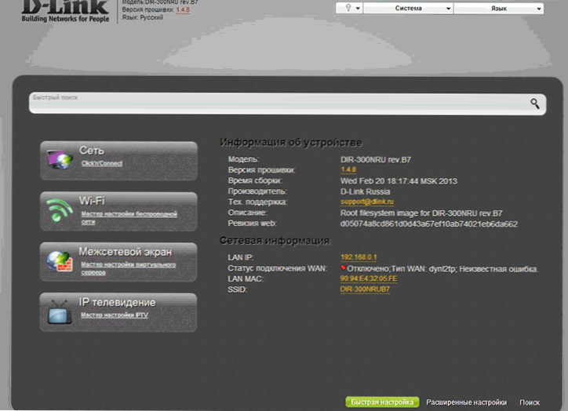The width and height of the screenshot is (568, 411).
Task: Switch to Расширенные настройки tab
Action: pyautogui.click(x=466, y=402)
